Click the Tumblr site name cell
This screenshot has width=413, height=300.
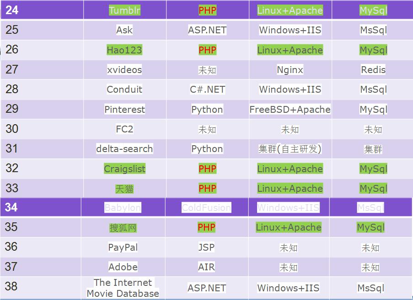click(x=124, y=11)
